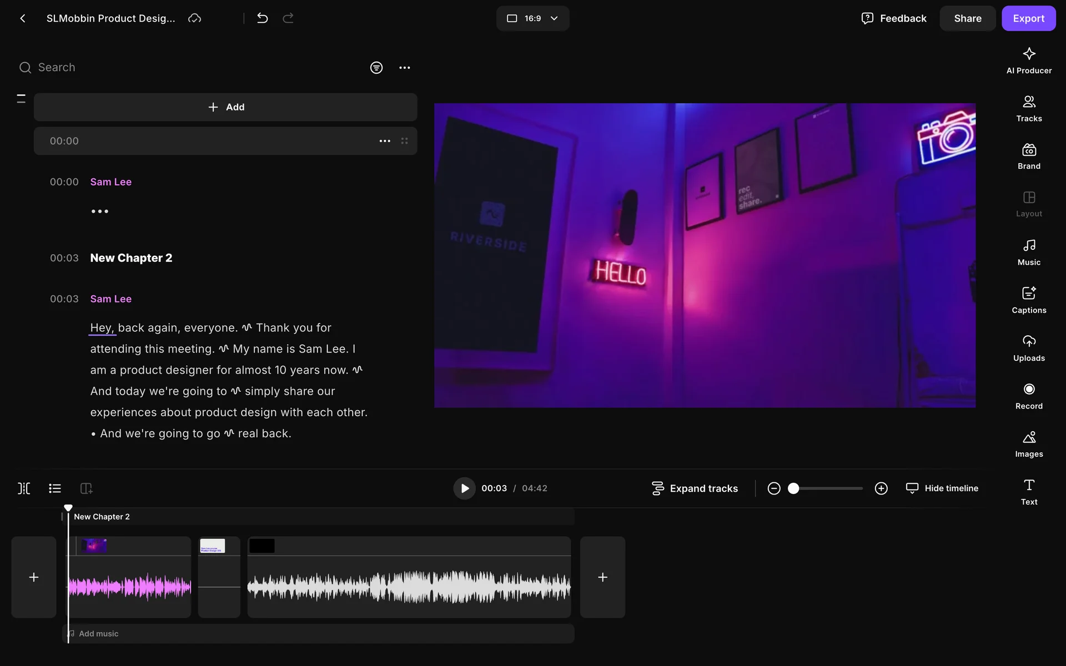Open the Captions panel
This screenshot has width=1066, height=666.
coord(1028,300)
